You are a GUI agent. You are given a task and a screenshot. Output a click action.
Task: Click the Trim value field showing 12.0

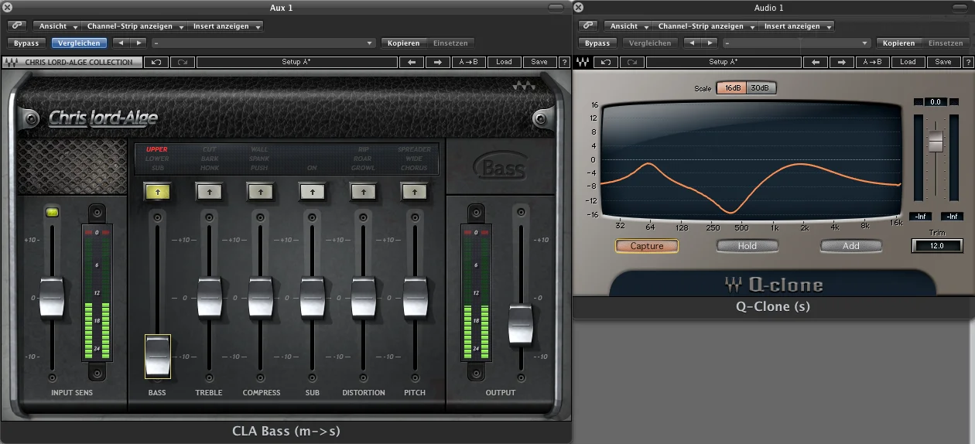pos(937,246)
